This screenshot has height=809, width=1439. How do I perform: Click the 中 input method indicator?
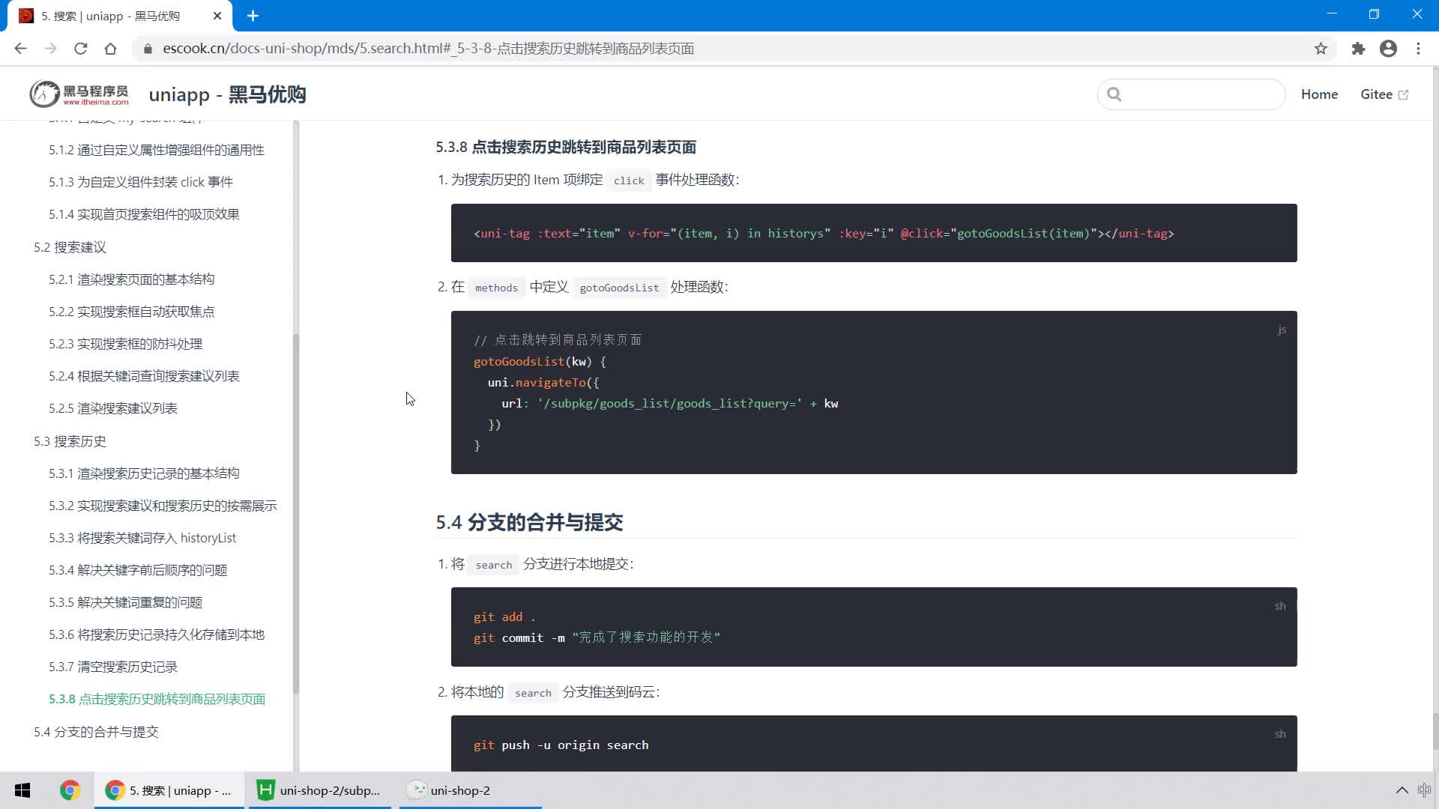pyautogui.click(x=1424, y=790)
